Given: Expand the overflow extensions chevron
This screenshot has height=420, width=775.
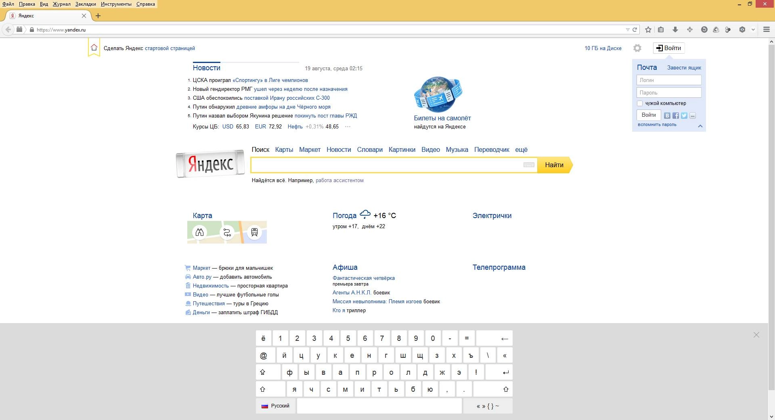Looking at the screenshot, I should (753, 29).
